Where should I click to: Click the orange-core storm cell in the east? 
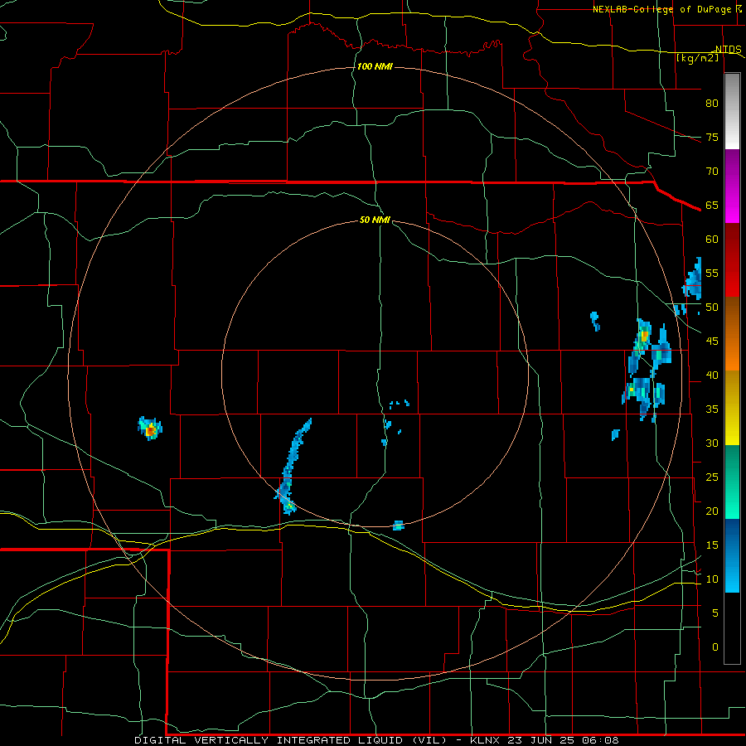coord(643,336)
